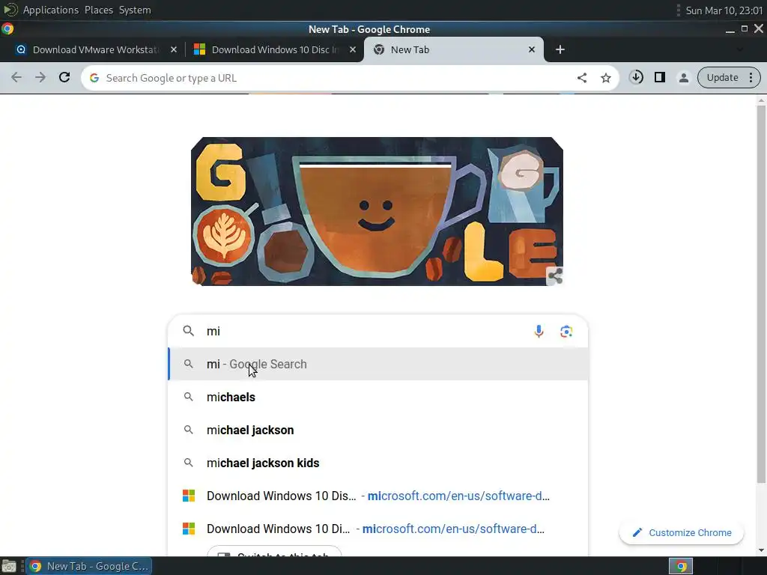Open the System menu
Viewport: 767px width, 575px height.
coord(135,10)
